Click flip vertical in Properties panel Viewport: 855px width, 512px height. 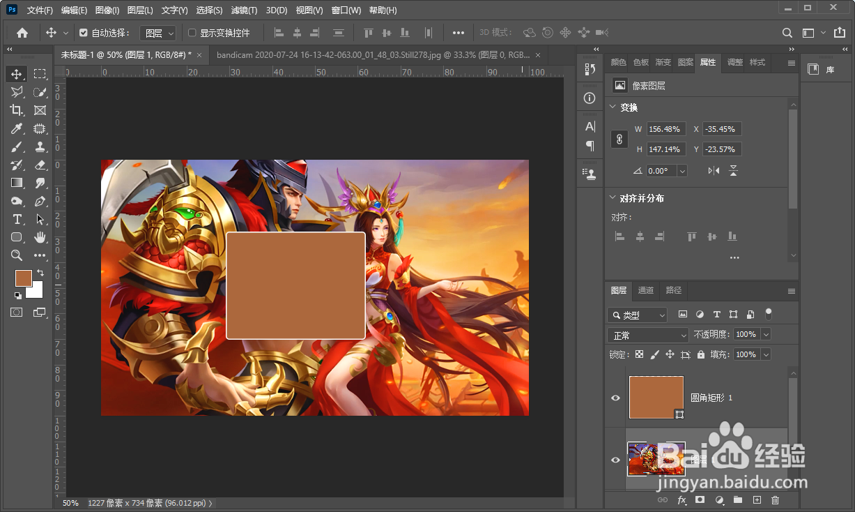point(733,170)
